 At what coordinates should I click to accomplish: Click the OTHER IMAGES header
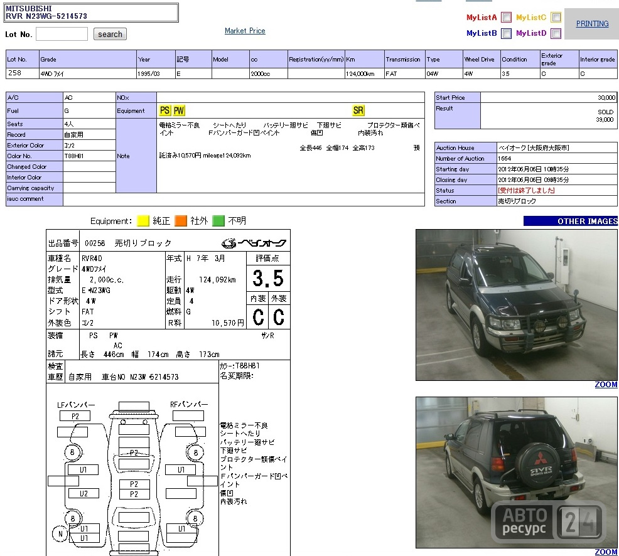tap(571, 221)
